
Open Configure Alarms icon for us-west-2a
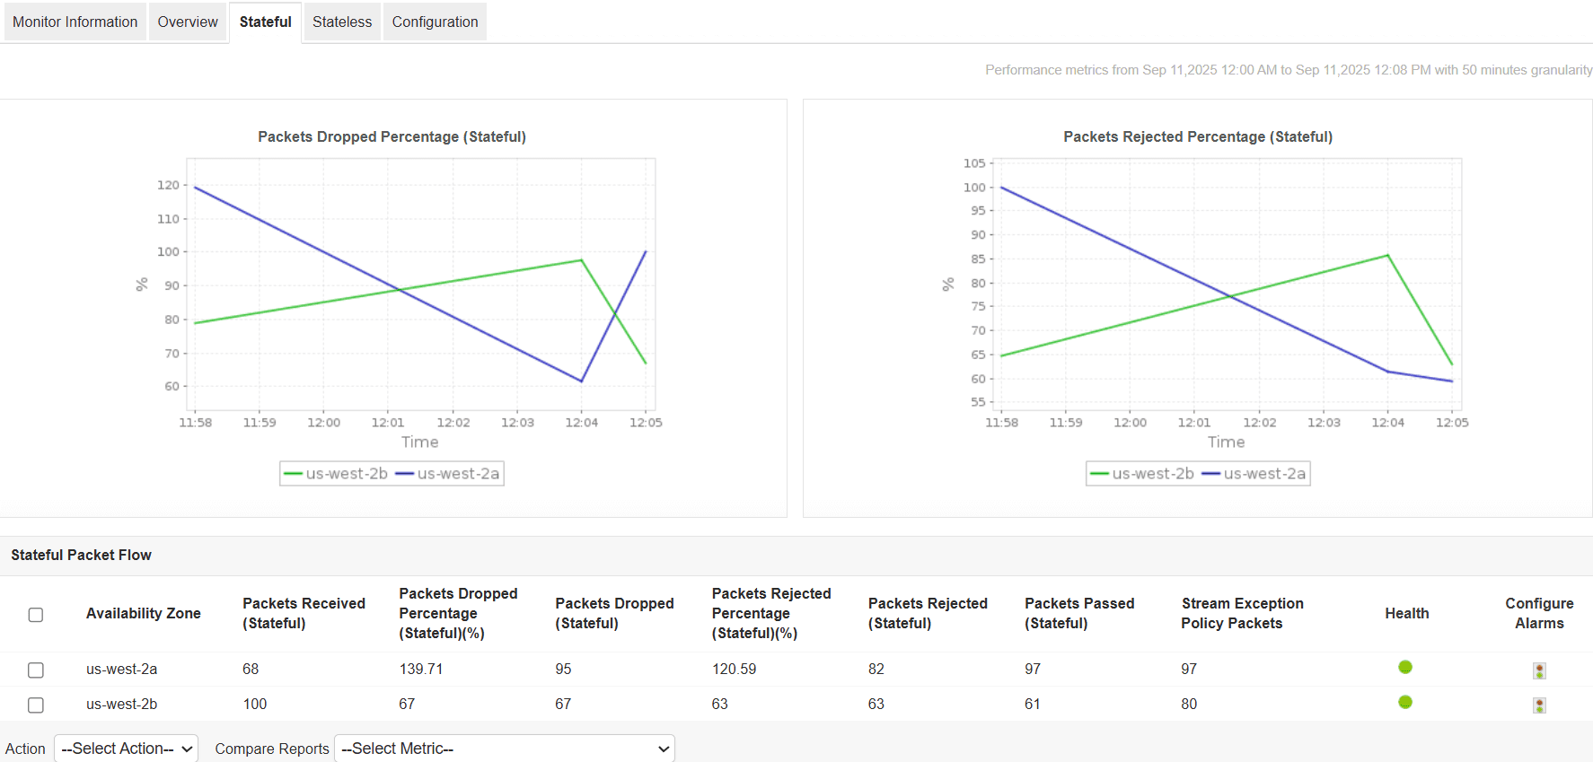[1539, 670]
